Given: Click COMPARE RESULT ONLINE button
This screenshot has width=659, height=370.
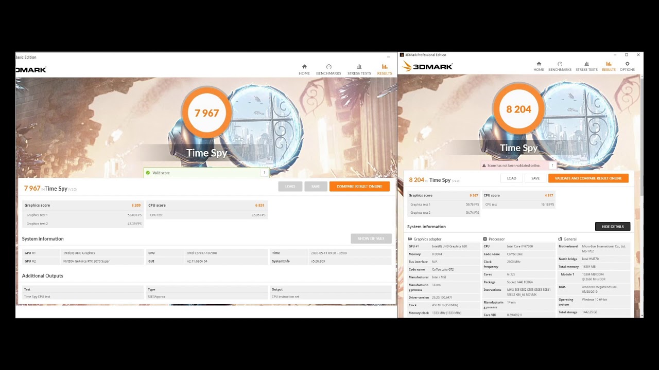Looking at the screenshot, I should 359,187.
